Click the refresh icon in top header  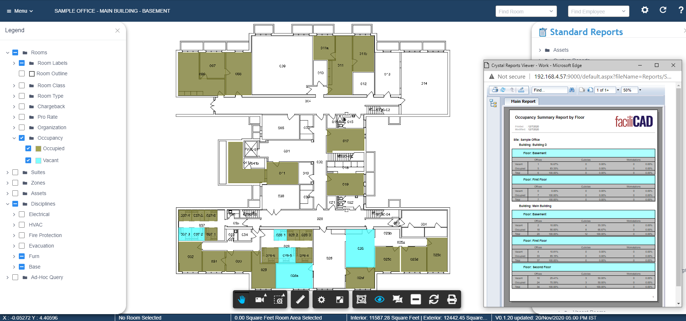point(663,10)
